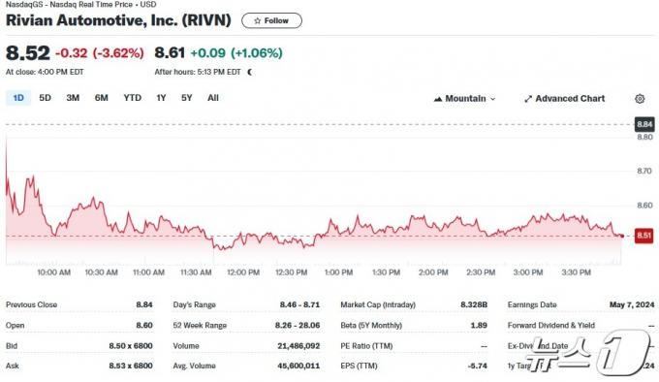Click the Open value 8.60
Viewport: 659px width, 382px height.
pyautogui.click(x=144, y=325)
